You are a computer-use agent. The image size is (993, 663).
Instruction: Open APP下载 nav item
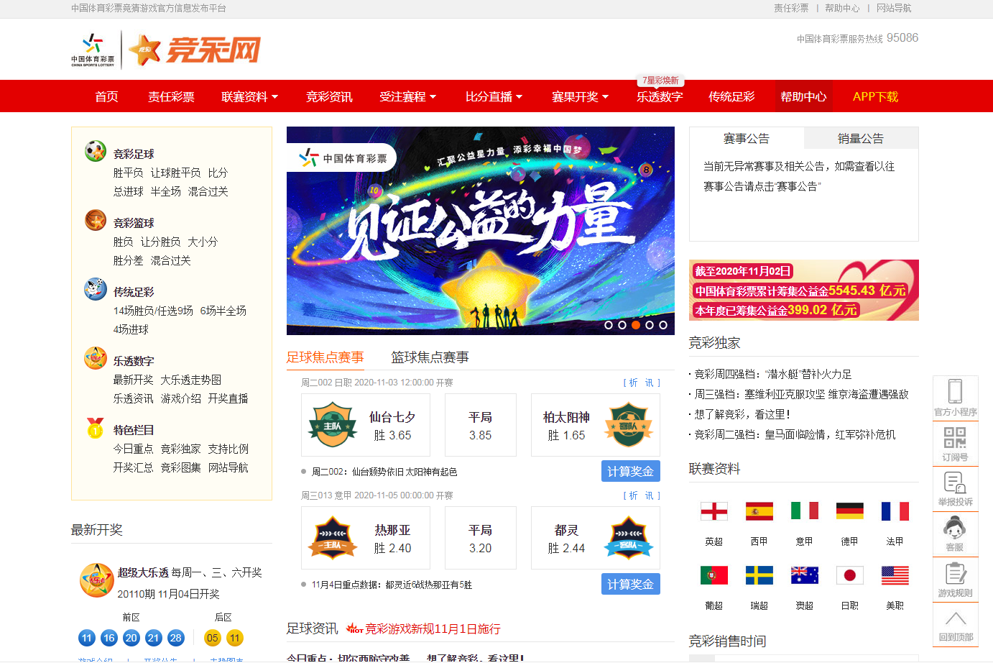[875, 96]
